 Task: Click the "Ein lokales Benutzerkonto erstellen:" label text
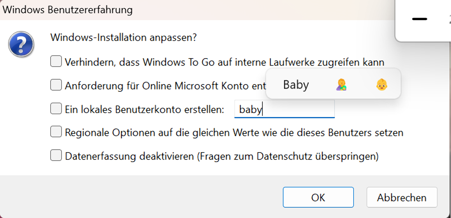tap(144, 109)
